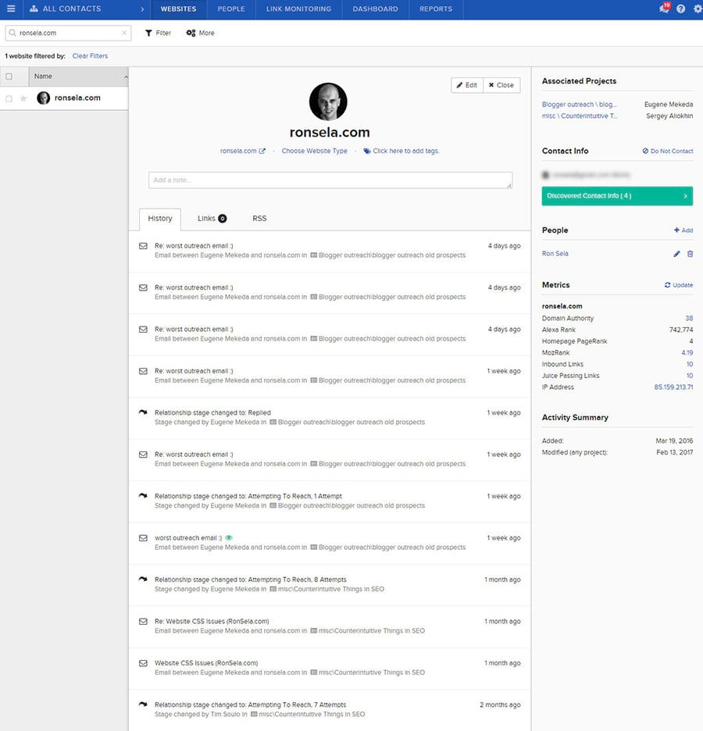Delete Ron Sela with the trash icon

coord(690,254)
